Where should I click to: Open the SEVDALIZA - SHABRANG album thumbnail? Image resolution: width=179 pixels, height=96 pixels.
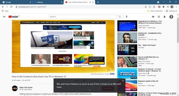(127, 38)
